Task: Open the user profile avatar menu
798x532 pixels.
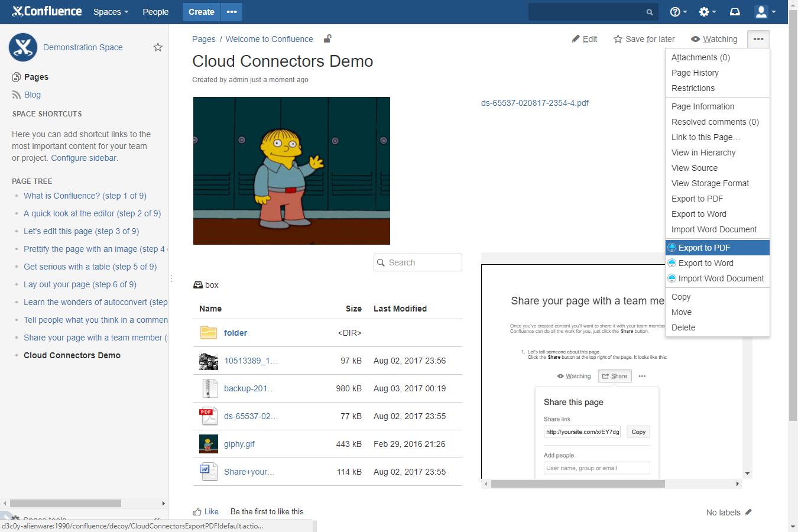Action: click(765, 12)
